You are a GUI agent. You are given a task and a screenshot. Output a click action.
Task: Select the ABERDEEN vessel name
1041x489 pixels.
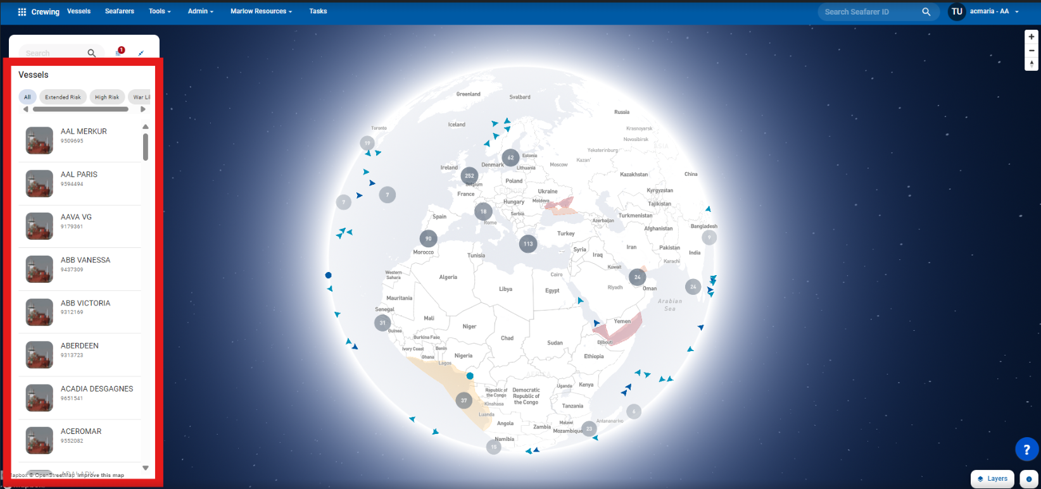pyautogui.click(x=80, y=346)
